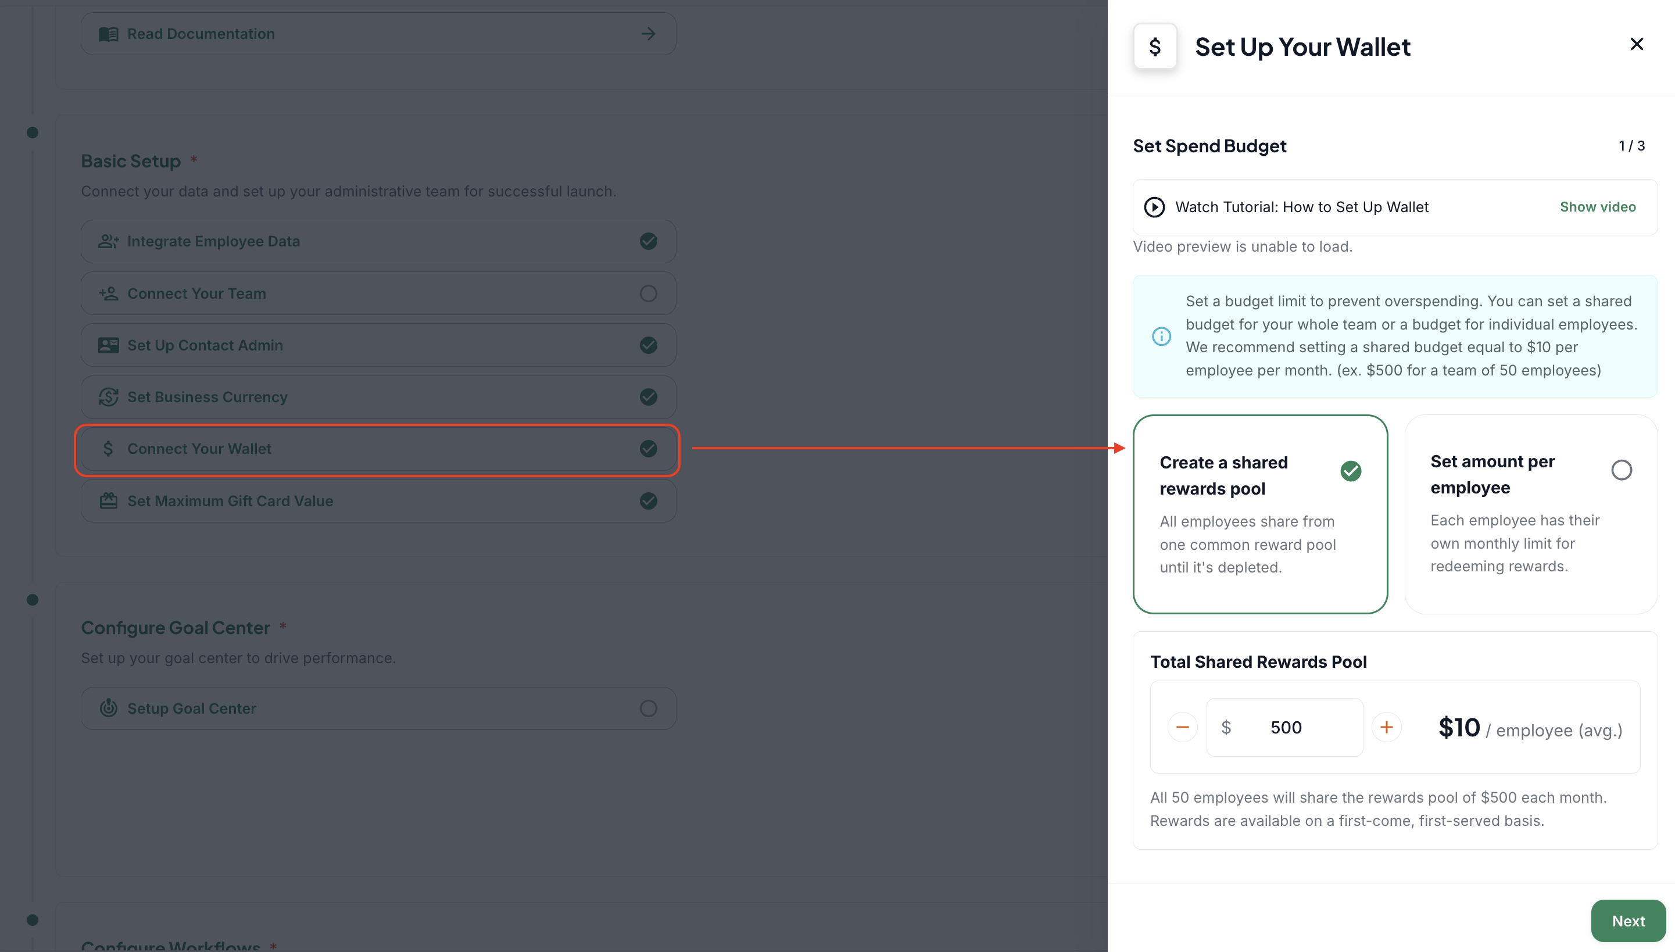Viewport: 1675px width, 952px height.
Task: Select Set amount per employee radio option
Action: [1622, 470]
